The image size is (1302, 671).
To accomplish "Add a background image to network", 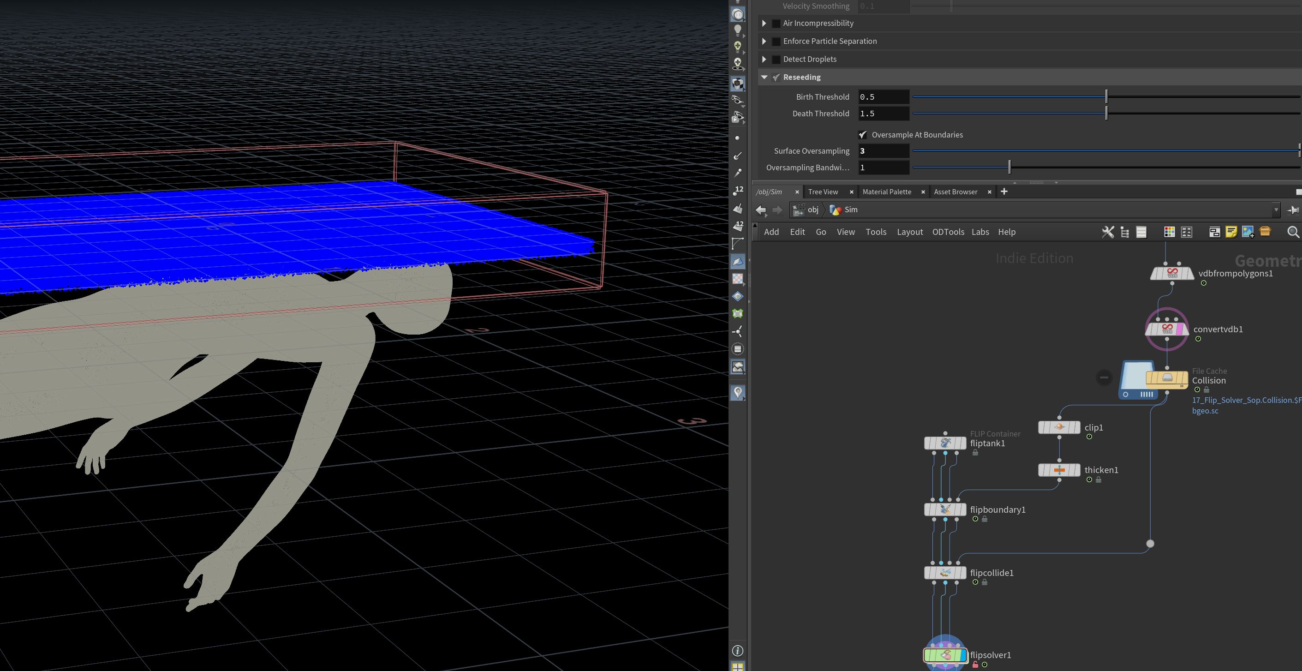I will tap(1248, 232).
